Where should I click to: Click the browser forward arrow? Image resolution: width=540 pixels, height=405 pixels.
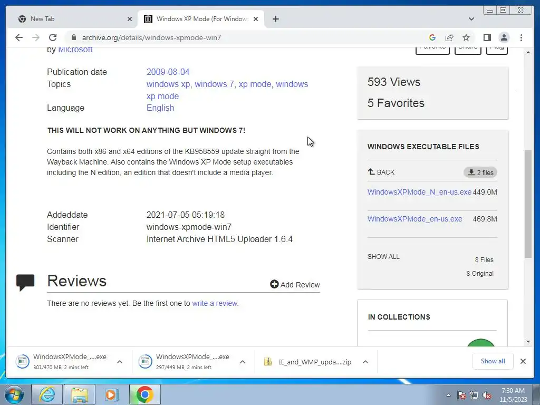coord(36,37)
